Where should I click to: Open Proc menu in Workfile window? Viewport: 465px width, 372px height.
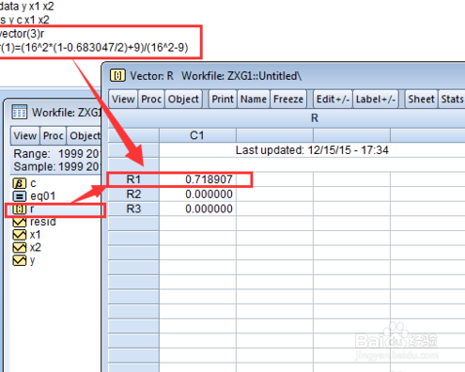[54, 136]
